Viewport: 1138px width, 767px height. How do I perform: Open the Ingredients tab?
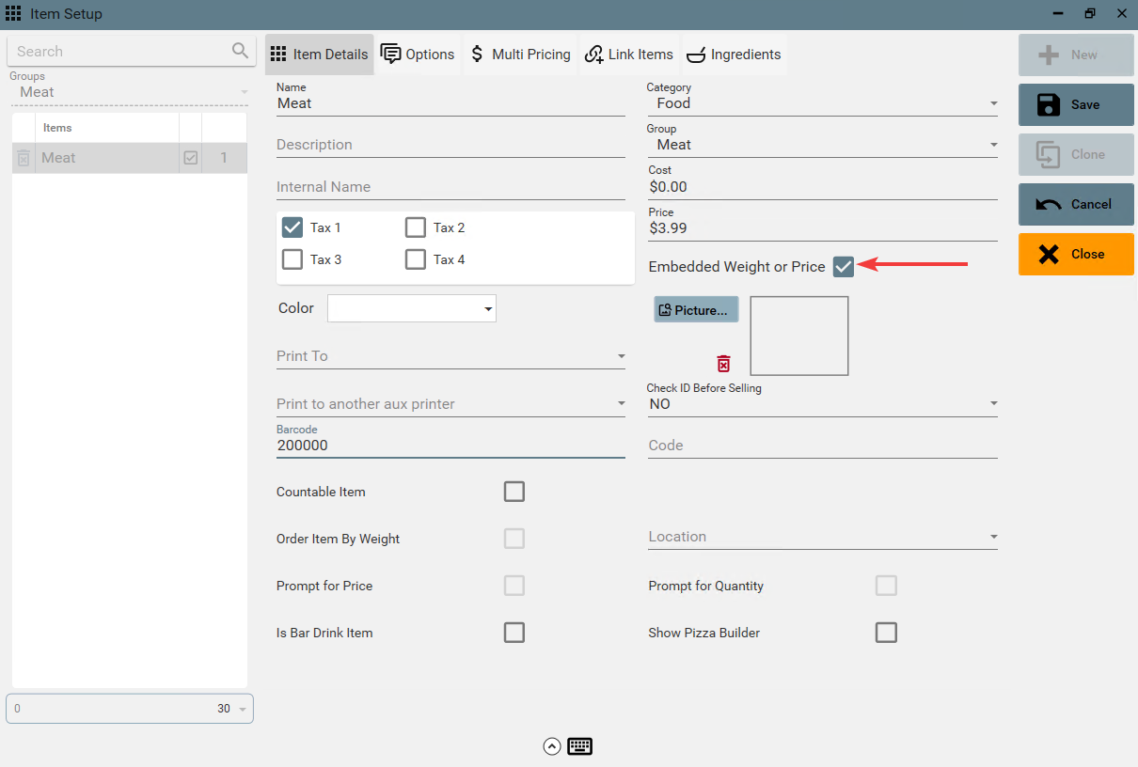tap(734, 55)
